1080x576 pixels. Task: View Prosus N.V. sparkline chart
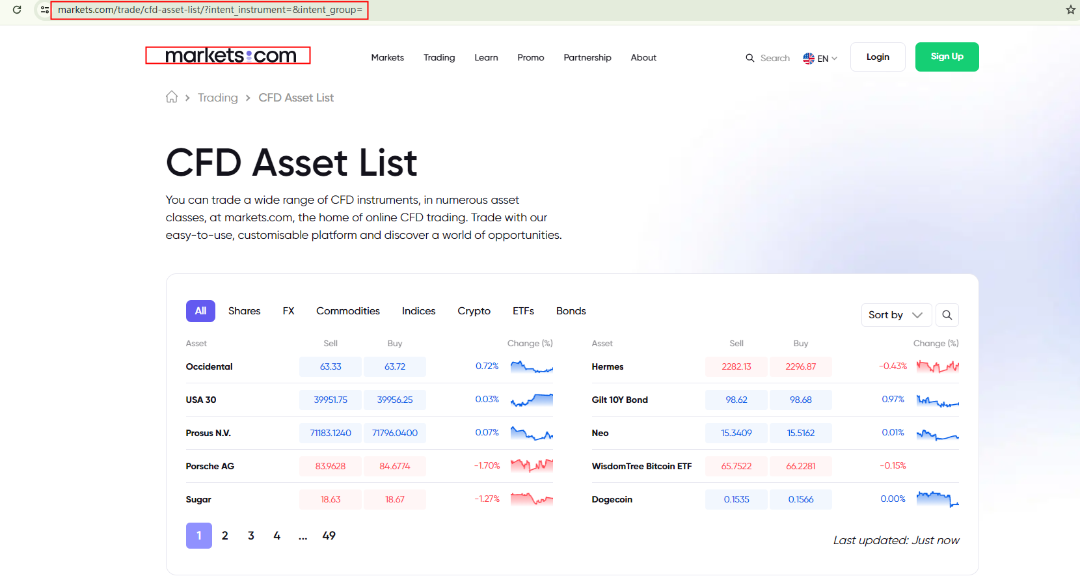pos(532,433)
